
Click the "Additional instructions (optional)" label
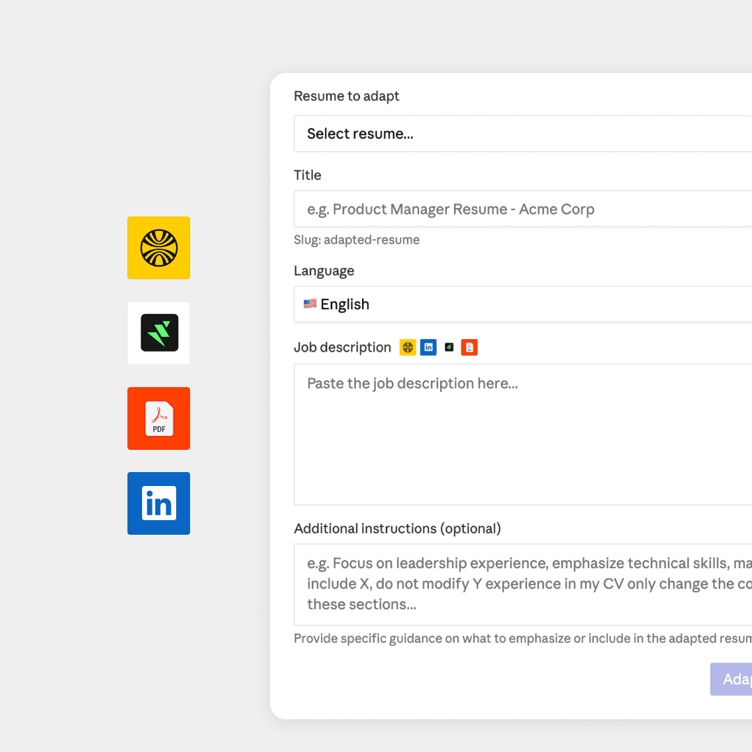point(398,528)
